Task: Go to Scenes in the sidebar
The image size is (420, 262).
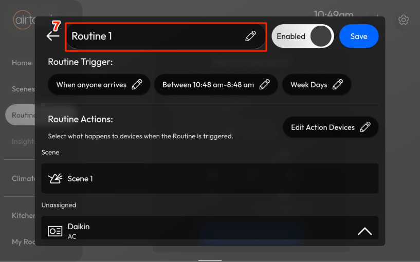Action: pyautogui.click(x=23, y=89)
